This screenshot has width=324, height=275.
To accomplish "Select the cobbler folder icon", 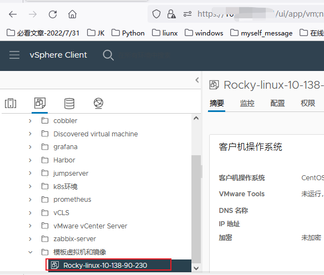I will tap(45, 120).
